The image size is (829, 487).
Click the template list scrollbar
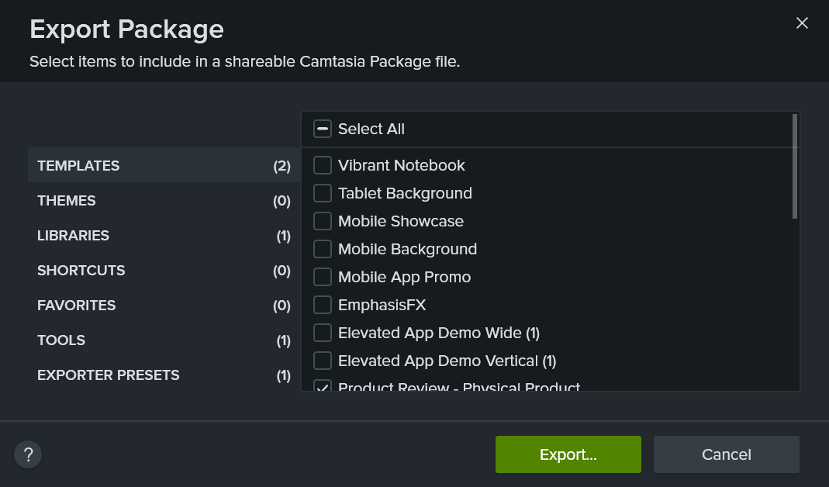point(795,167)
